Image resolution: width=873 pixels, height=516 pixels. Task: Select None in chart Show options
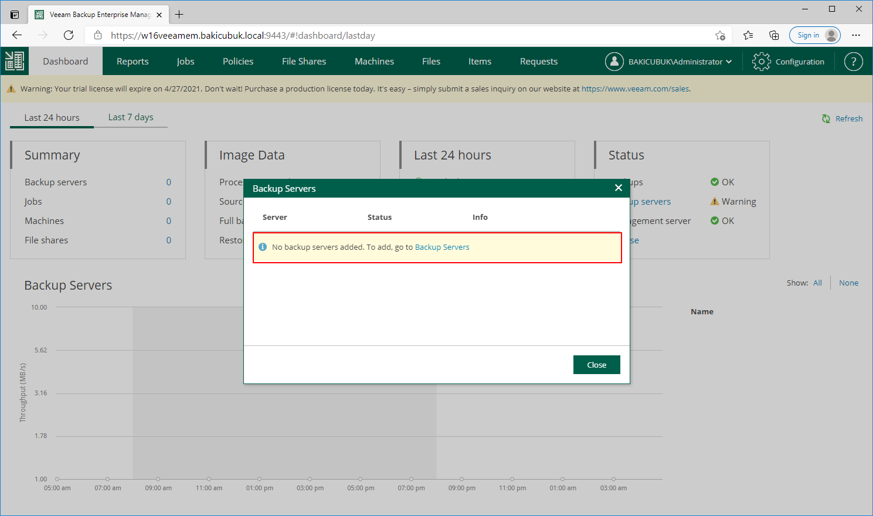[x=848, y=283]
